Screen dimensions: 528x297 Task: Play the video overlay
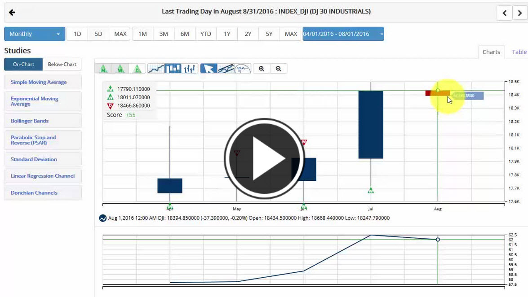point(264,159)
